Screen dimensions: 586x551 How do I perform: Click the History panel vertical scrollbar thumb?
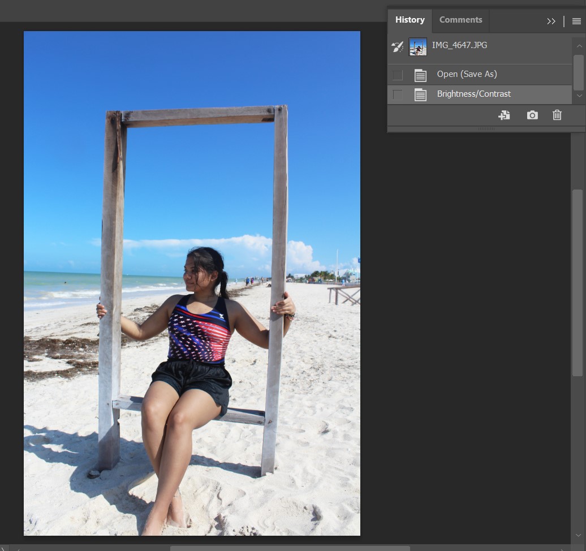pyautogui.click(x=578, y=72)
